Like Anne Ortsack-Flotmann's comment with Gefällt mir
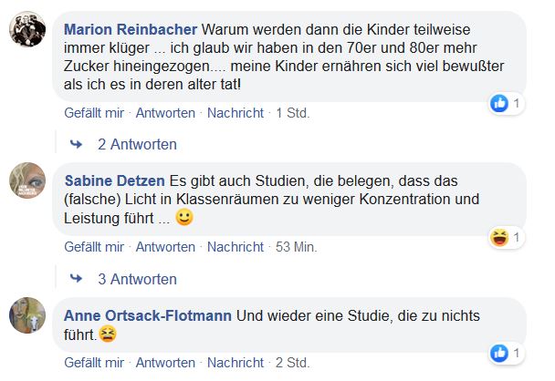555x381 pixels. click(x=94, y=363)
